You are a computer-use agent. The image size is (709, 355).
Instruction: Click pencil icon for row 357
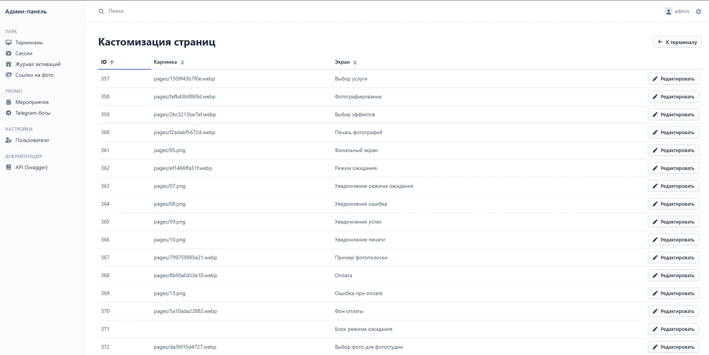click(x=655, y=79)
